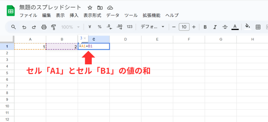Open the 表示形式 menu
Screen dimensions: 268x122
tap(92, 15)
